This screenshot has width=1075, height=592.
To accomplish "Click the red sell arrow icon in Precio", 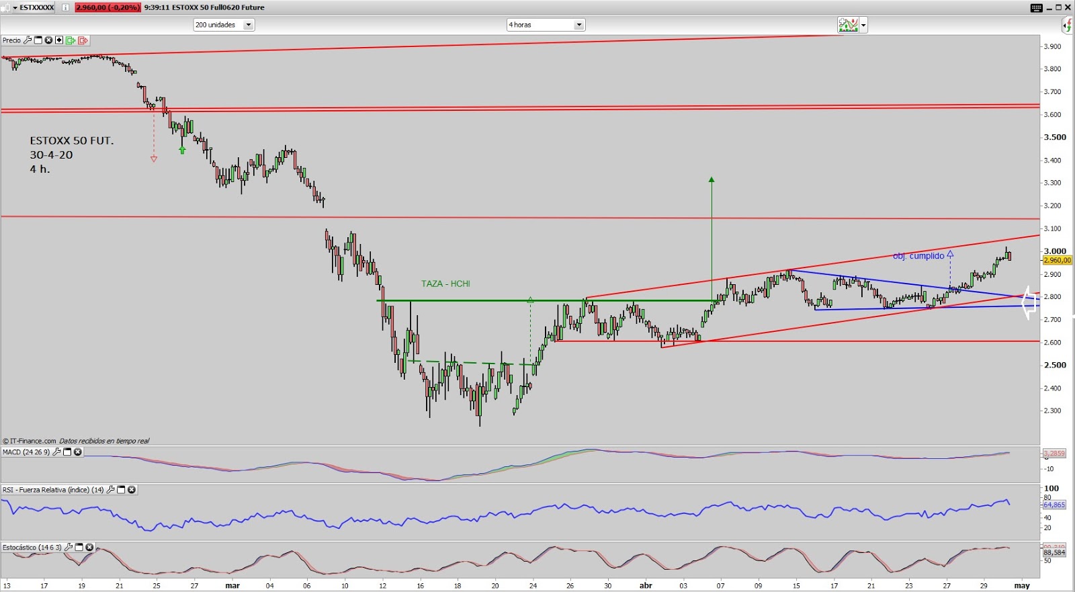I will (x=83, y=40).
